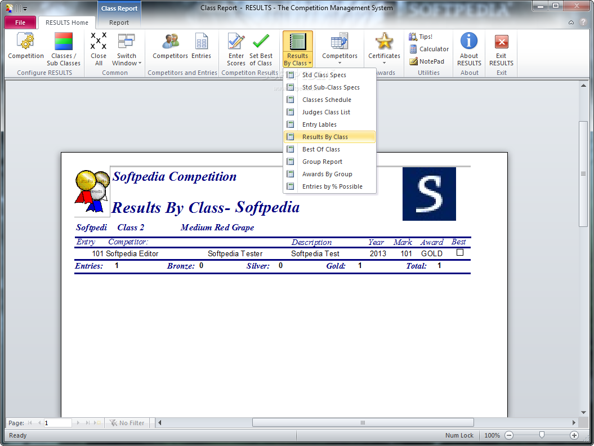Click the medals image in the report header
The width and height of the screenshot is (594, 446).
(92, 191)
